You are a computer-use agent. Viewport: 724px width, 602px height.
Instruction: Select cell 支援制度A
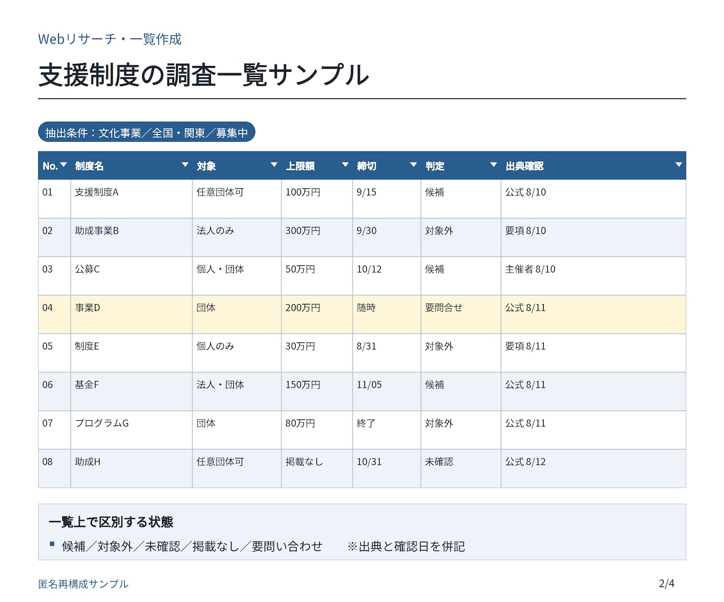(132, 198)
